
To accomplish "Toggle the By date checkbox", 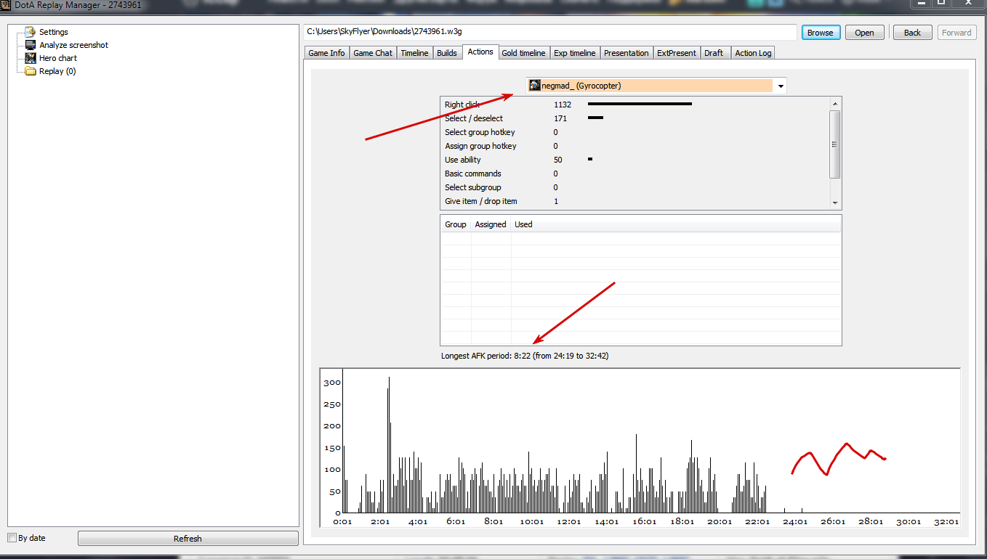I will pos(12,538).
